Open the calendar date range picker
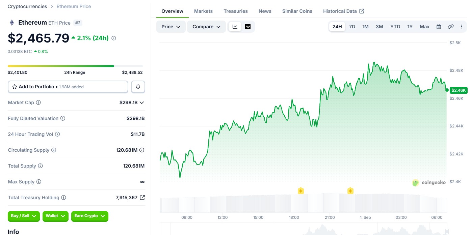The width and height of the screenshot is (471, 235). (439, 27)
